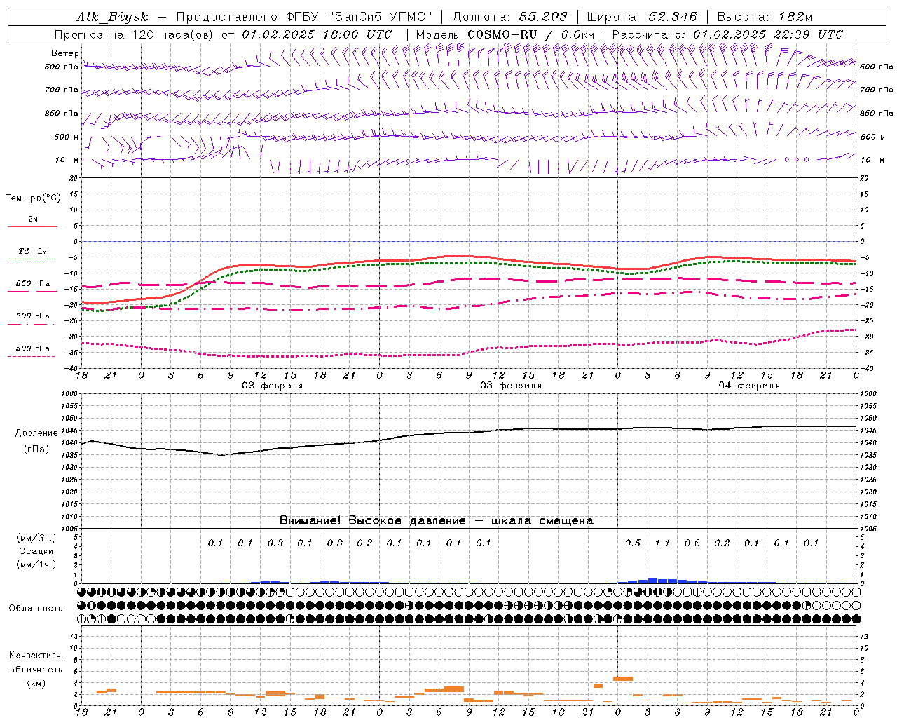The width and height of the screenshot is (897, 718).
Task: Click the pink dashed sample under 850 гПа legend
Action: point(32,291)
